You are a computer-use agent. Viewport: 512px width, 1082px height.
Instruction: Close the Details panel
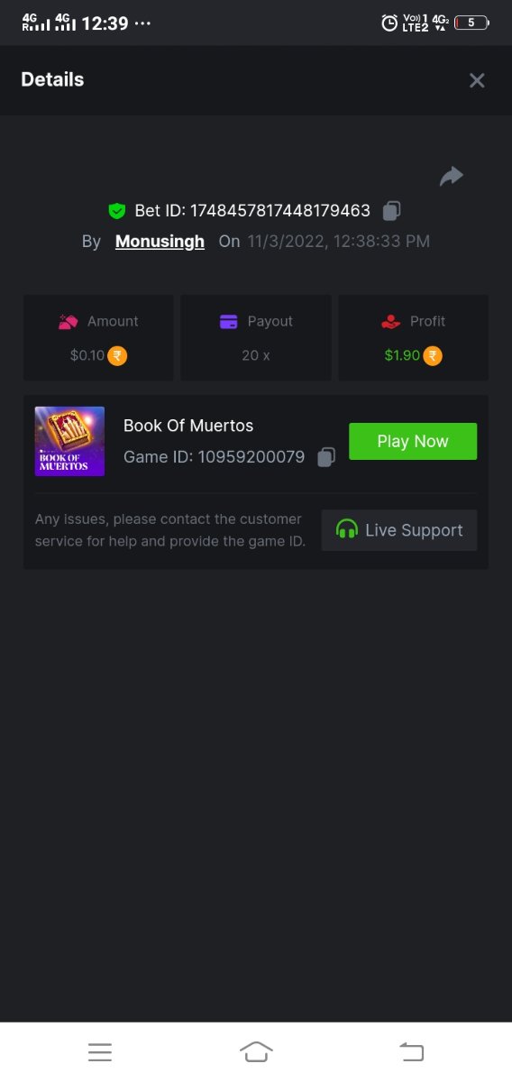click(x=477, y=80)
